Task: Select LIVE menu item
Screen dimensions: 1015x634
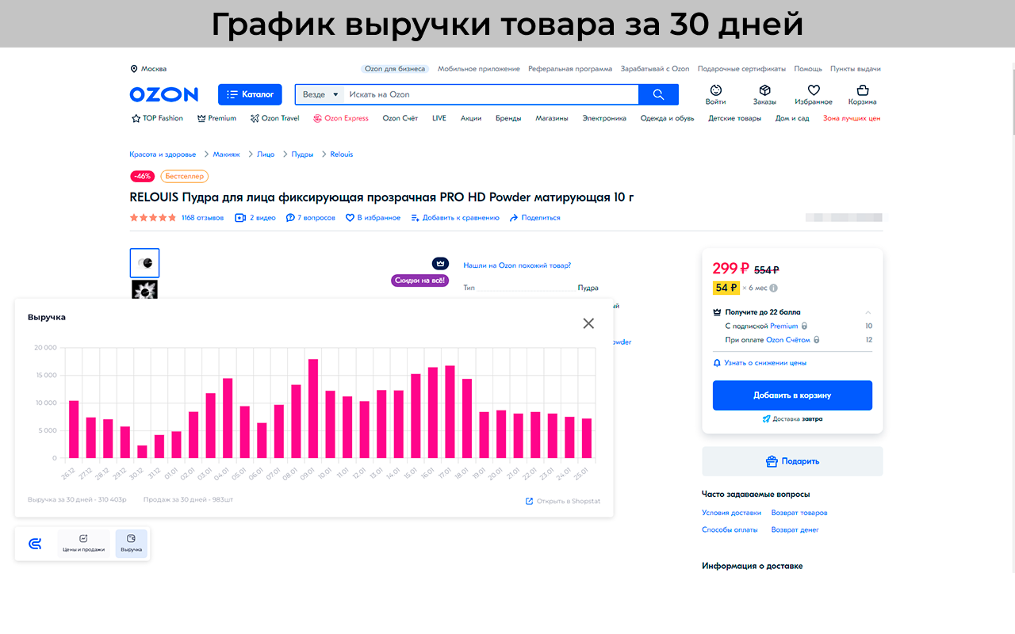Action: [x=439, y=118]
